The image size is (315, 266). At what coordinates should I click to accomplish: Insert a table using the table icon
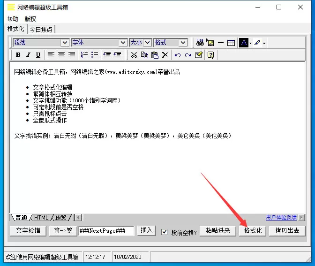coord(231,43)
